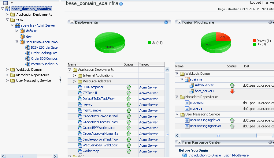The image size is (274, 158).
Task: Expand User Messaging Service in navigation tree
Action: 7,81
